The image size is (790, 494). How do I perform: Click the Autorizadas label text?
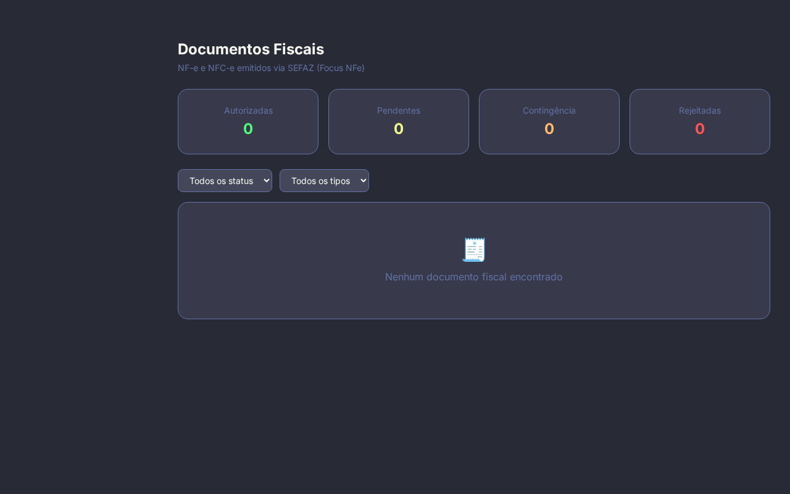[248, 111]
